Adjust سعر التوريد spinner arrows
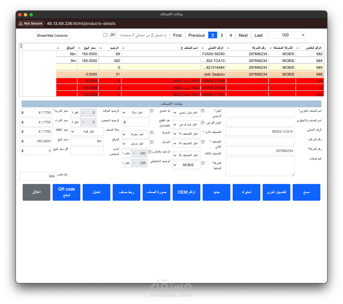Image resolution: width=343 pixels, height=304 pixels. 23,113
